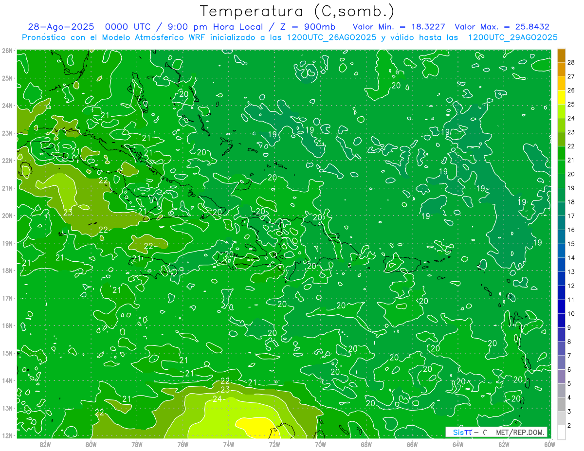Viewport: 584px width, 451px height.
Task: Click longitude axis label '64W'
Action: tap(458, 444)
